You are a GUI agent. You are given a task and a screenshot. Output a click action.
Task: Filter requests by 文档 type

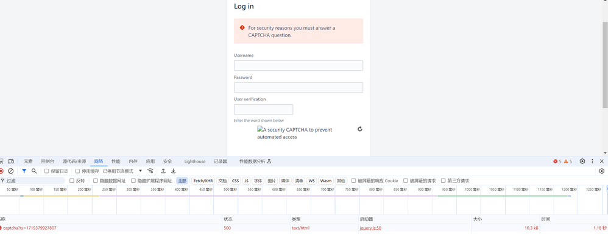click(222, 181)
